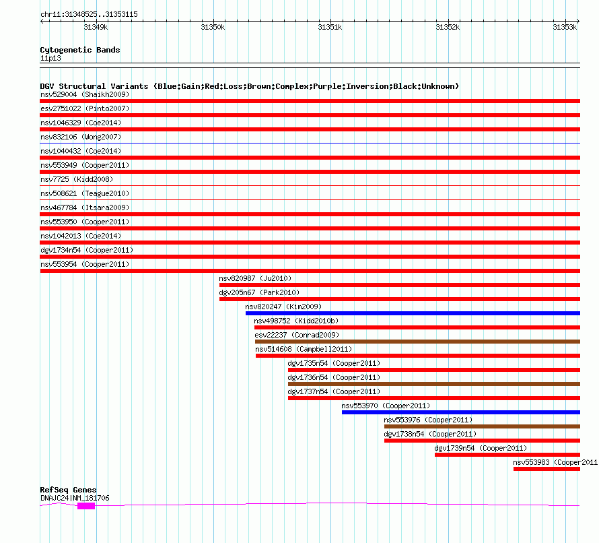Click the dgv1738n54 (Cooper2011) label
This screenshot has height=543, width=599.
tap(430, 434)
